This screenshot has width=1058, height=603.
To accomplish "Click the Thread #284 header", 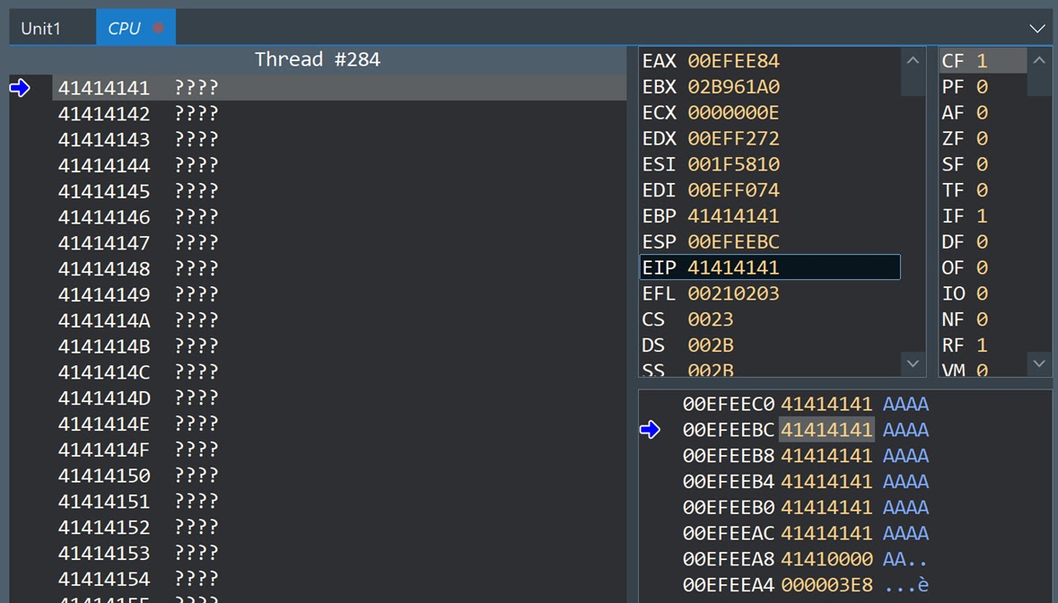I will 318,59.
